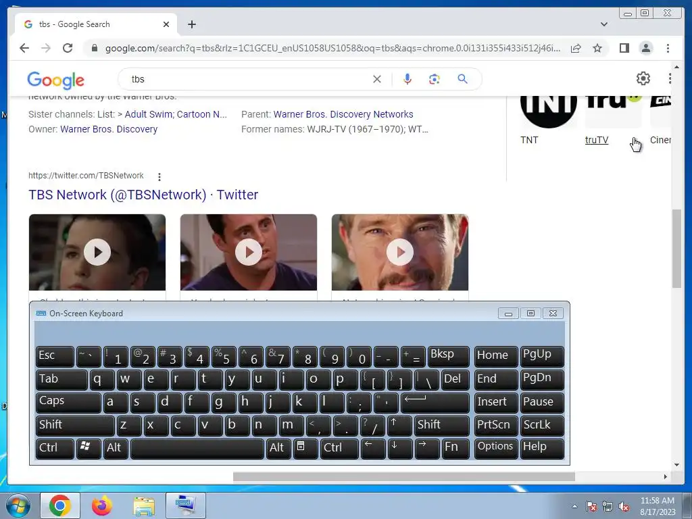Open Adult Swim sister channel link
692x519 pixels.
148,114
